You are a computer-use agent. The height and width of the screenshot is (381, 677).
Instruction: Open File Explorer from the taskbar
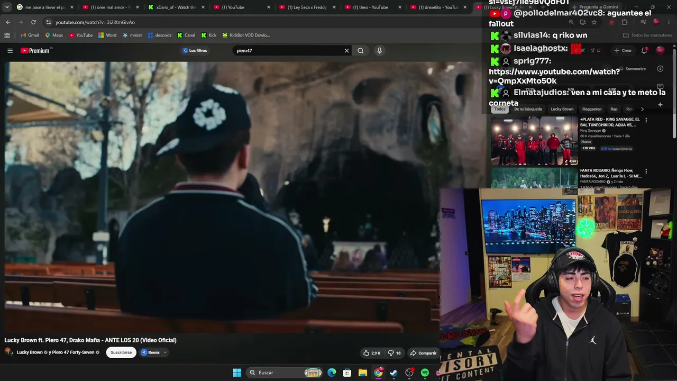(x=363, y=373)
